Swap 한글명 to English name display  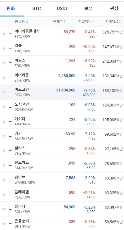pyautogui.click(x=27, y=22)
